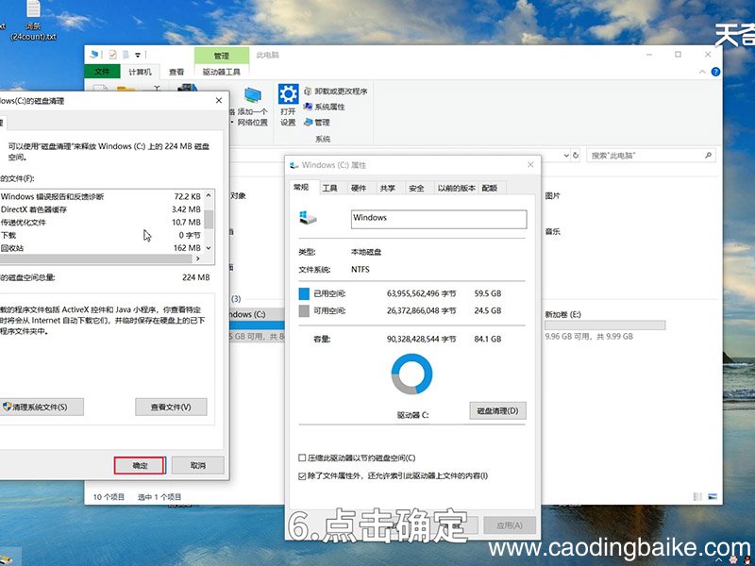Toggle 压缩此驱动器以节约磁盘空间 checkbox
755x566 pixels.
[302, 458]
